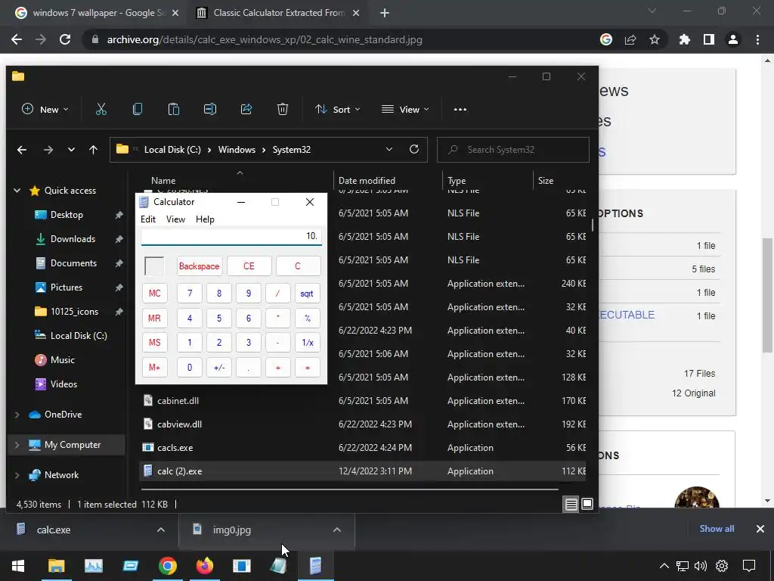Expand the My Computer tree node
Image resolution: width=774 pixels, height=581 pixels.
17,445
